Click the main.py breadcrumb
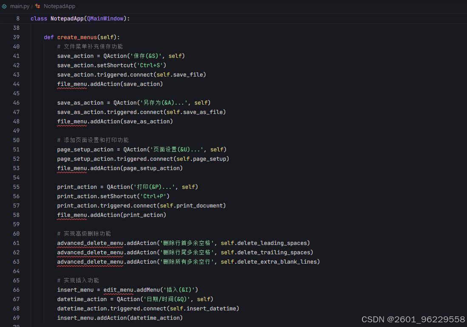This screenshot has width=467, height=327. 20,6
